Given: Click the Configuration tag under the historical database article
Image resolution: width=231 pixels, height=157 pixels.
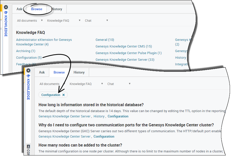Looking at the screenshot, I should coord(118,116).
